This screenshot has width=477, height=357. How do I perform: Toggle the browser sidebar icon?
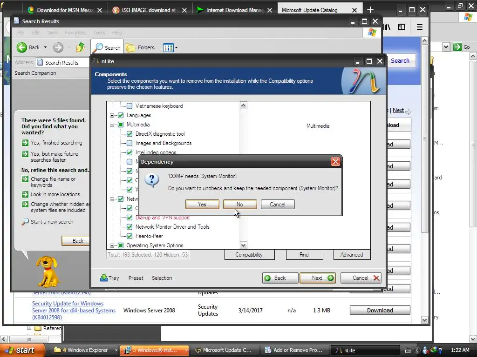point(402,27)
